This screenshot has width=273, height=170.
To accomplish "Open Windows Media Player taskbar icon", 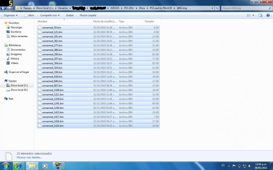I will 45,166.
